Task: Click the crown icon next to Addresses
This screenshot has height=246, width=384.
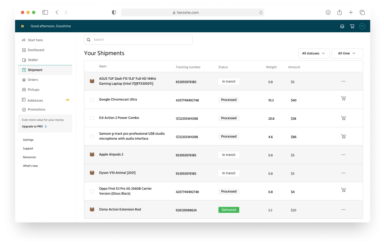Action: pyautogui.click(x=67, y=100)
